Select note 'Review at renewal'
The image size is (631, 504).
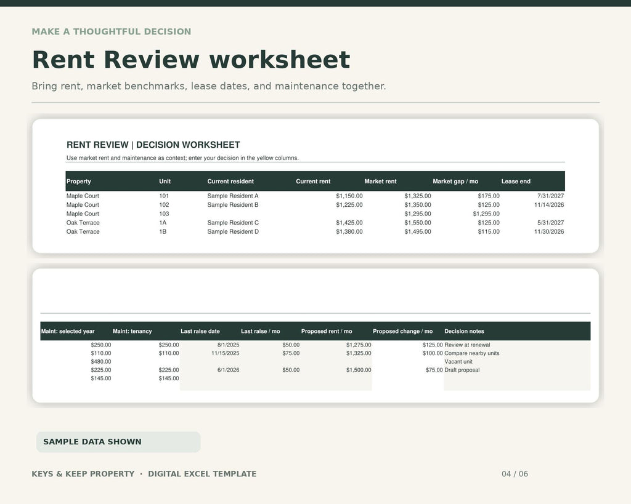click(467, 345)
